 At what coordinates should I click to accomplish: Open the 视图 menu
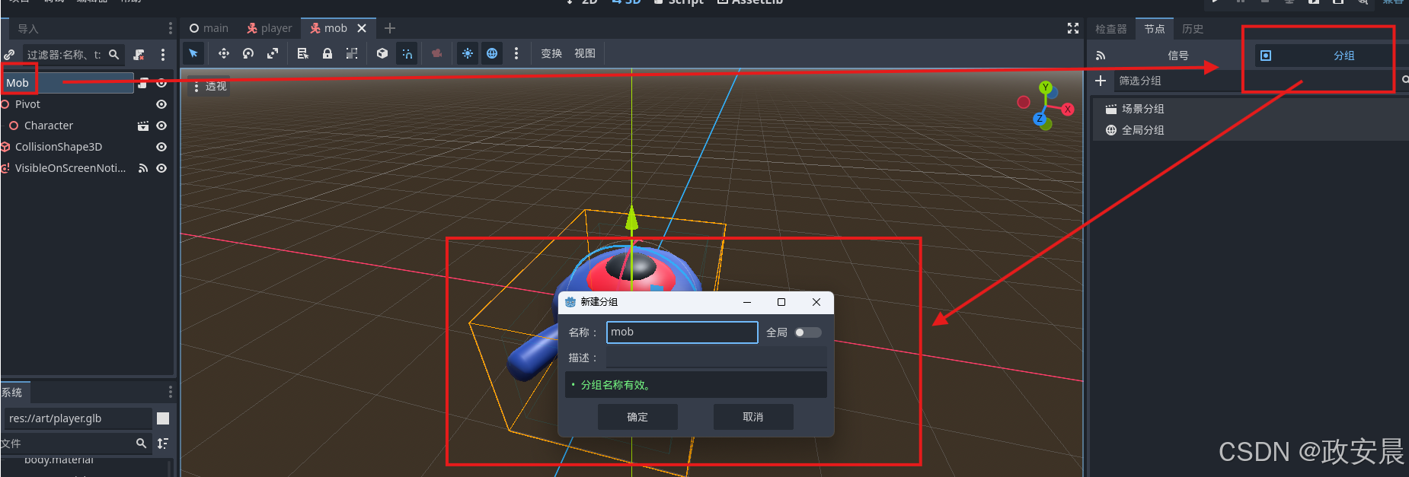[585, 53]
